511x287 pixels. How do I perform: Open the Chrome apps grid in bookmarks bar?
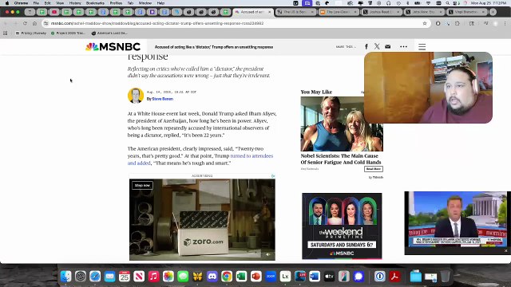coord(6,33)
